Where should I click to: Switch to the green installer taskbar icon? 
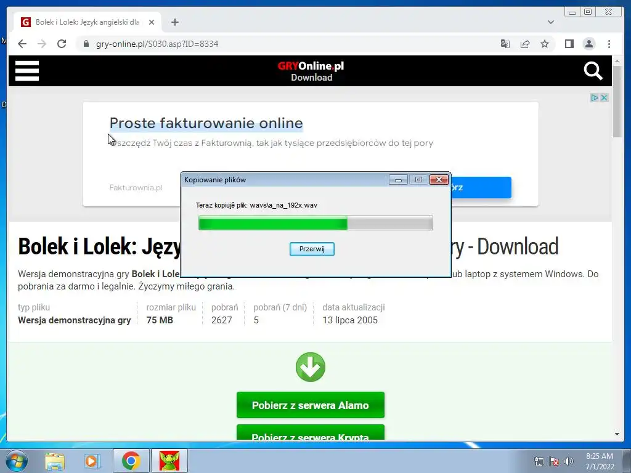point(169,461)
